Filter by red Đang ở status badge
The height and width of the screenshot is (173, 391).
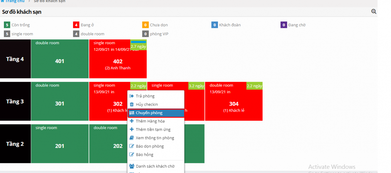(76, 25)
